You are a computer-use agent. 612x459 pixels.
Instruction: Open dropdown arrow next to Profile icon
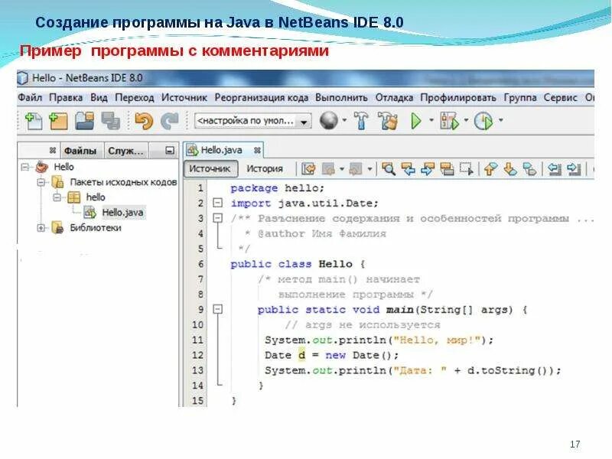(501, 120)
